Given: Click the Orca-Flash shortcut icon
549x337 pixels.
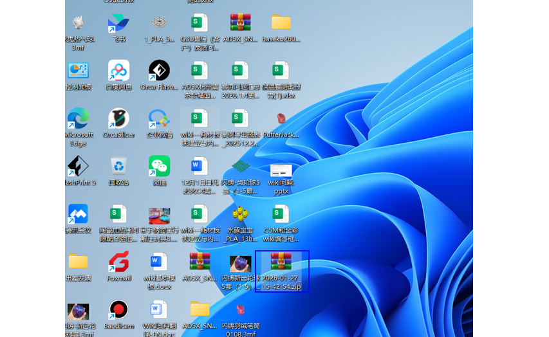Looking at the screenshot, I should coord(159,70).
